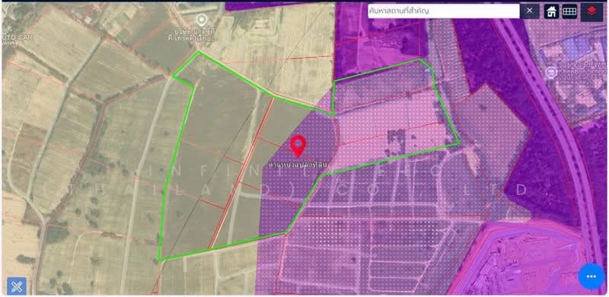The image size is (609, 297).
Task: Click the school place marker near the highway
Action: coord(551,72)
